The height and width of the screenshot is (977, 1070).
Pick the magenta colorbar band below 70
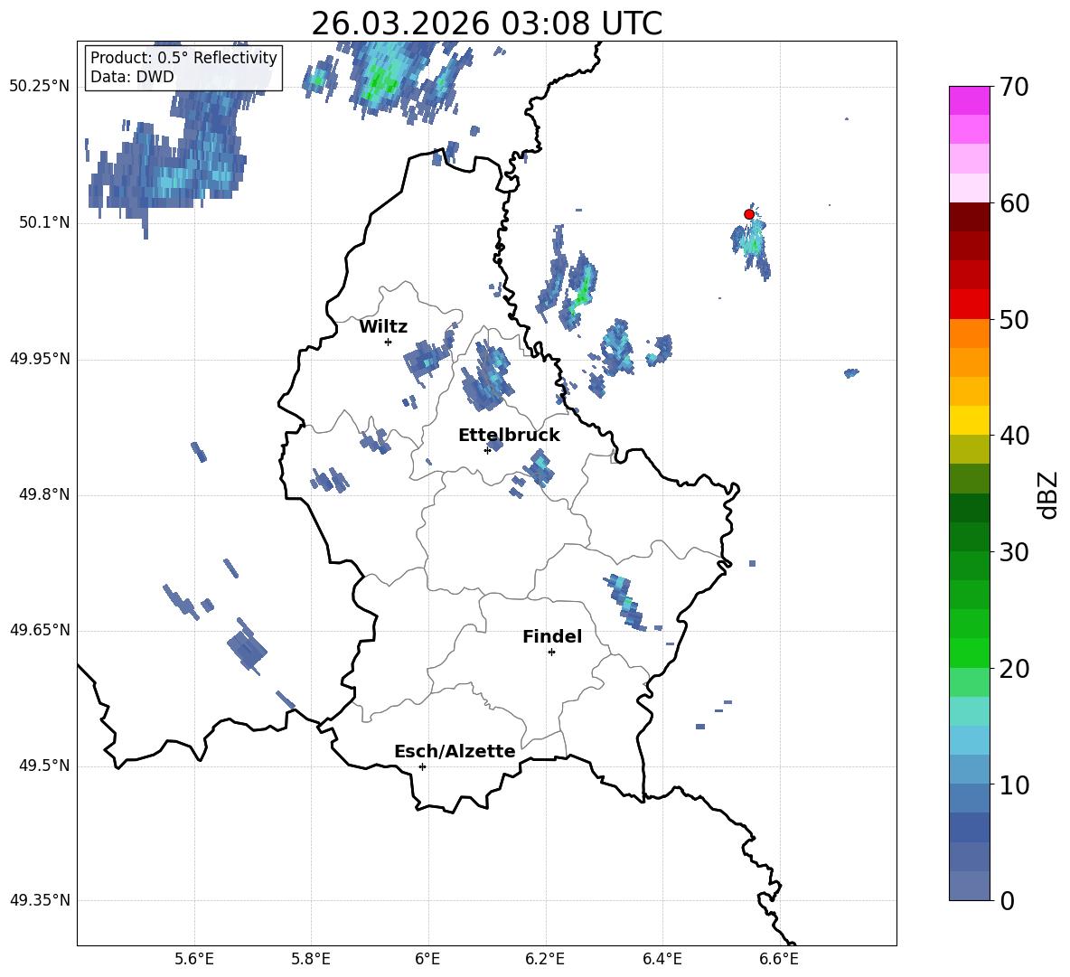tap(969, 101)
